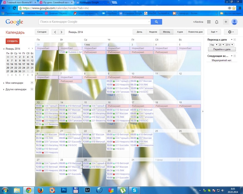Viewport: 243px width, 194px height.
Task: Go to previous month with left arrow
Action: pos(55,32)
